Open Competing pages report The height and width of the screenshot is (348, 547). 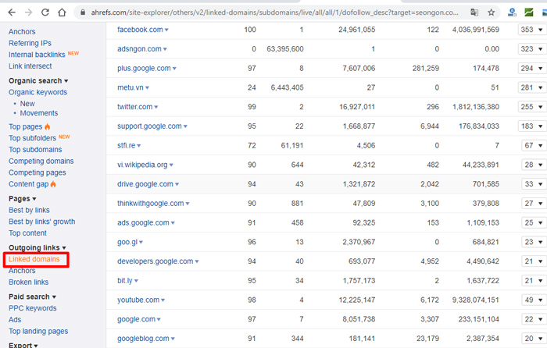pyautogui.click(x=38, y=172)
